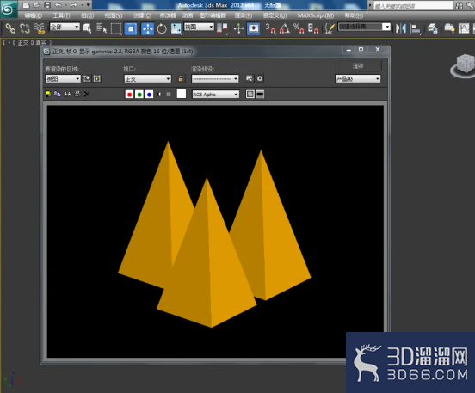This screenshot has width=475, height=393.
Task: Open the MAXScript(M) menu
Action: point(316,15)
